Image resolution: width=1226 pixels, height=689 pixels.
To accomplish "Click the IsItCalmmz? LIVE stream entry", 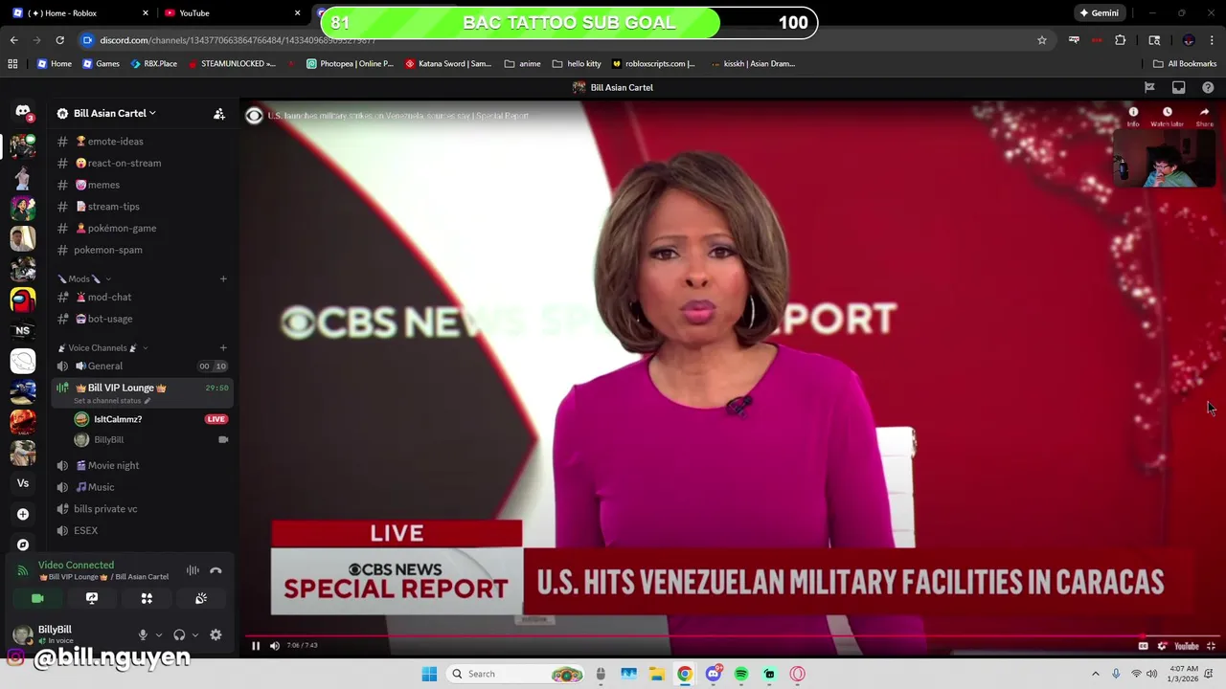I will pyautogui.click(x=151, y=419).
